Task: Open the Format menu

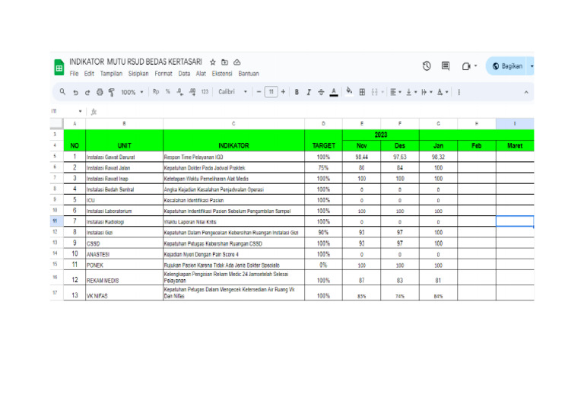Action: (163, 74)
